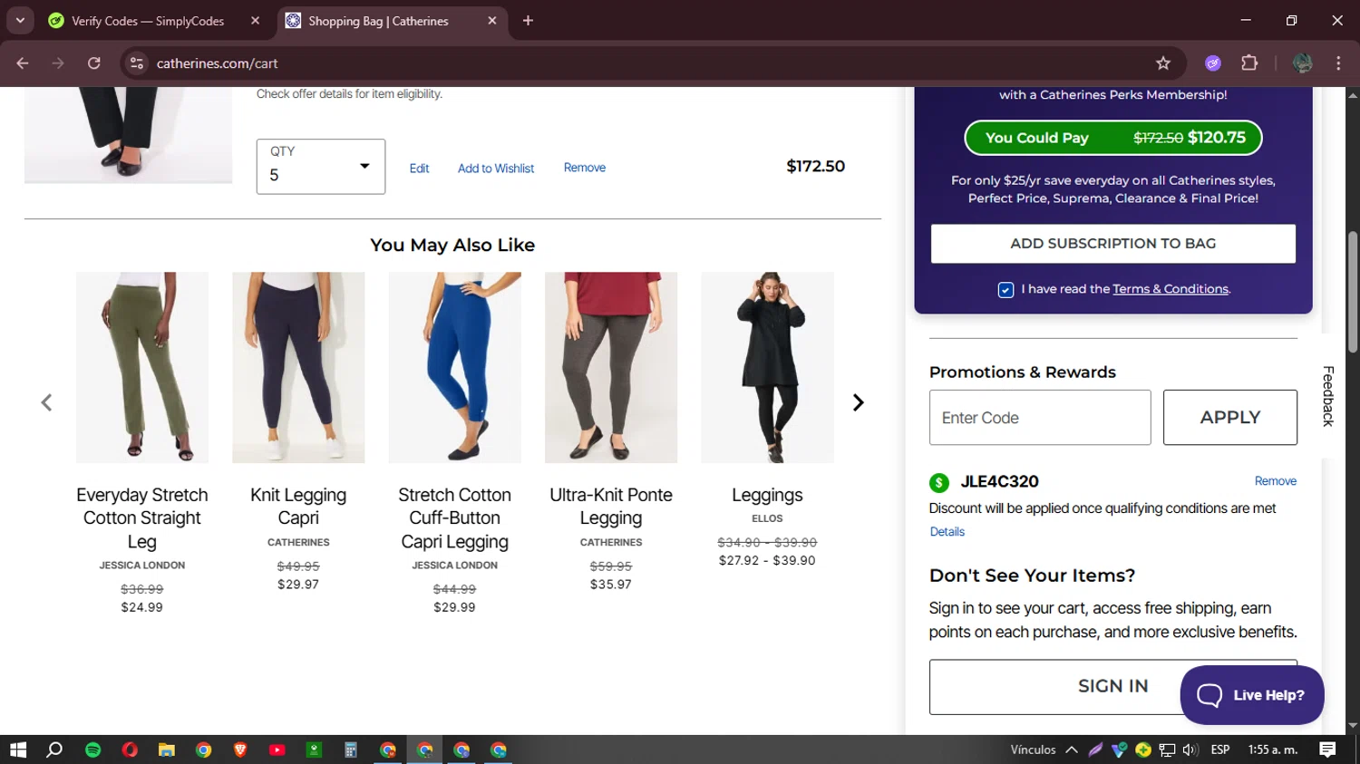
Task: Click Add to Wishlist link
Action: point(496,169)
